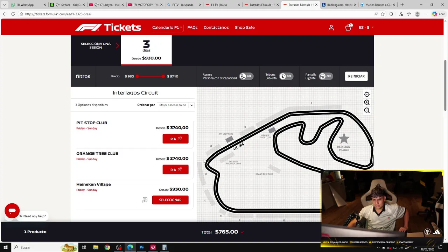Open the Shop Safe menu item
This screenshot has width=448, height=252.
point(245,27)
